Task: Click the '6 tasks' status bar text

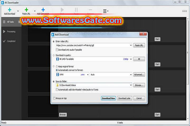Action: pos(120,123)
